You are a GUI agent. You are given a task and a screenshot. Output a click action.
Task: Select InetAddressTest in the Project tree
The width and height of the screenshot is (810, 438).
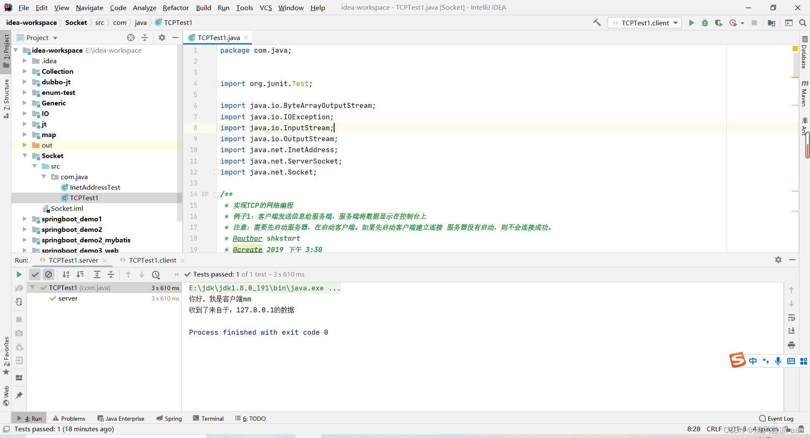click(95, 187)
